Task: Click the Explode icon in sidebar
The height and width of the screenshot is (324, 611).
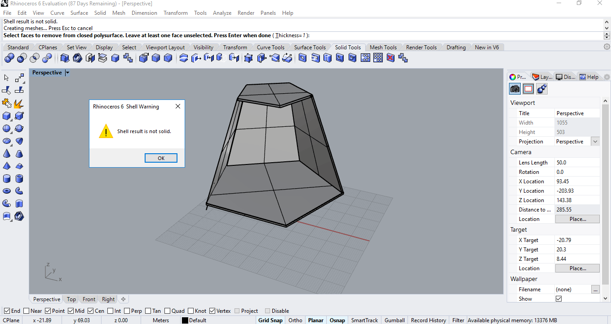Action: coord(19,104)
